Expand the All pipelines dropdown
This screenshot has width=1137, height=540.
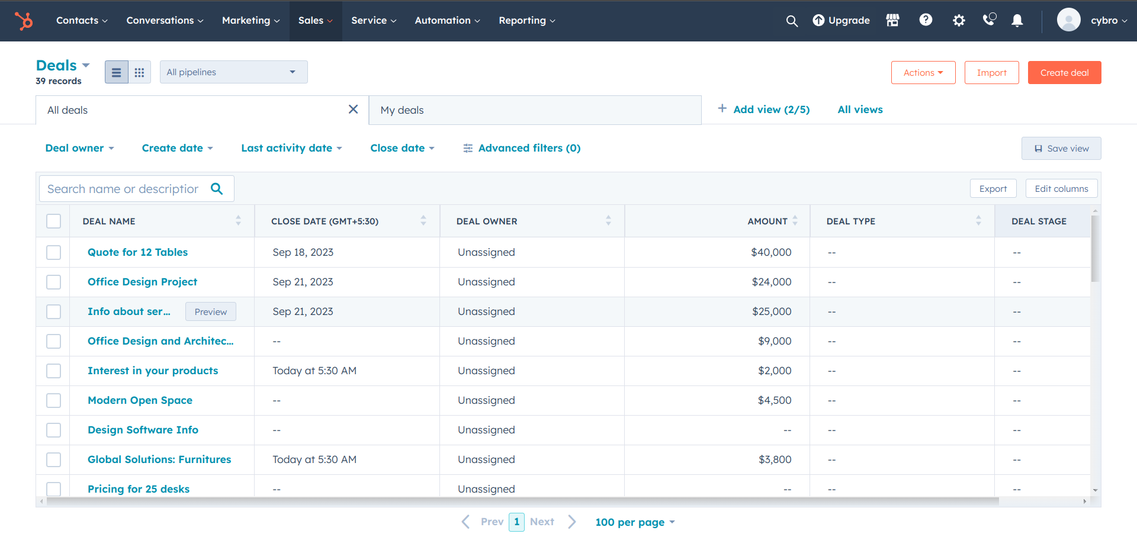click(x=233, y=72)
